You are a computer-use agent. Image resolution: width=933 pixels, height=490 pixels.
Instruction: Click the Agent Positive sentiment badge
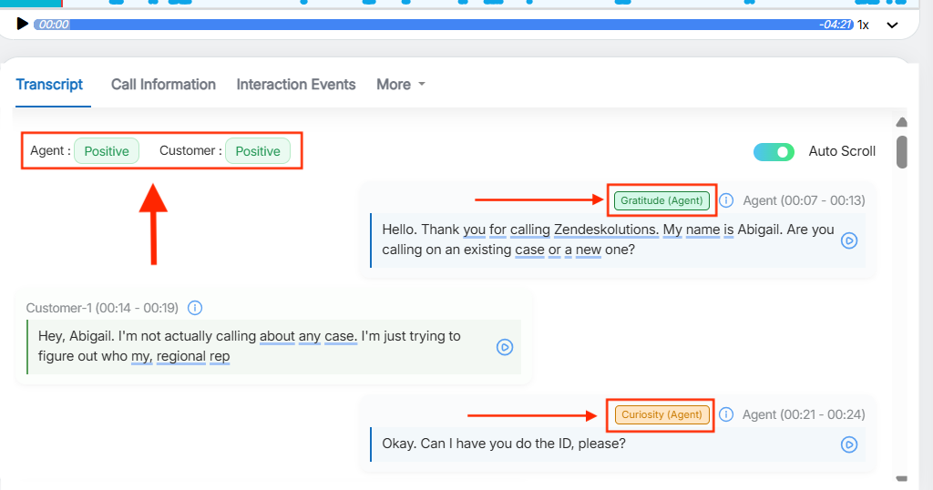tap(107, 151)
